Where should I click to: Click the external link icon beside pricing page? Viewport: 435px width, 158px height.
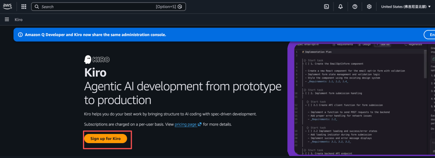point(199,124)
